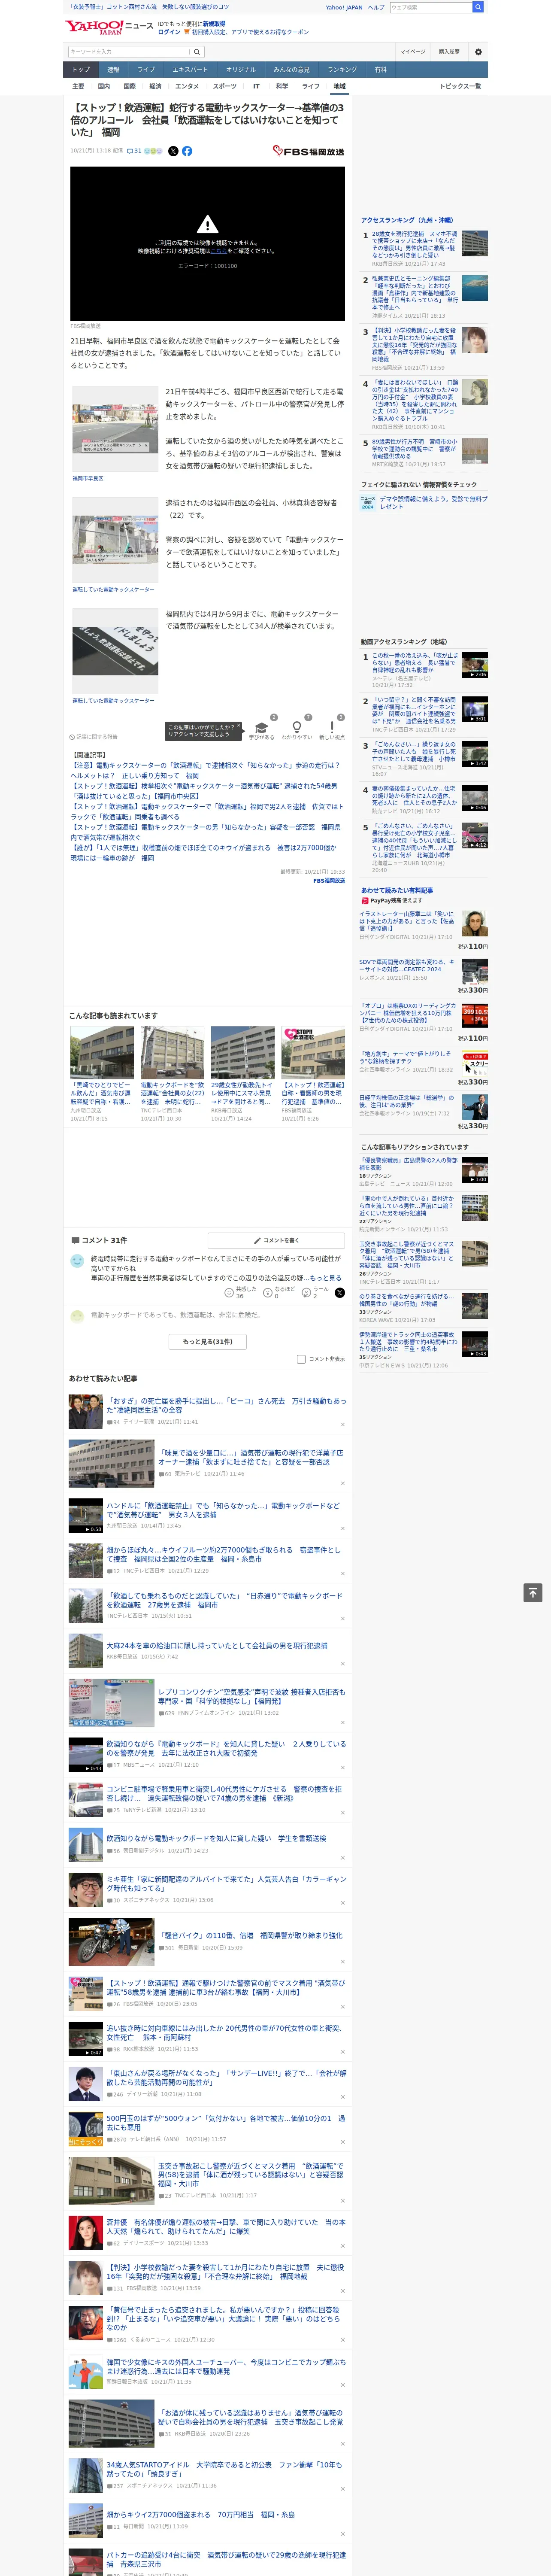Screen dimensions: 551x2576
Task: Share the article on X
Action: (x=173, y=151)
